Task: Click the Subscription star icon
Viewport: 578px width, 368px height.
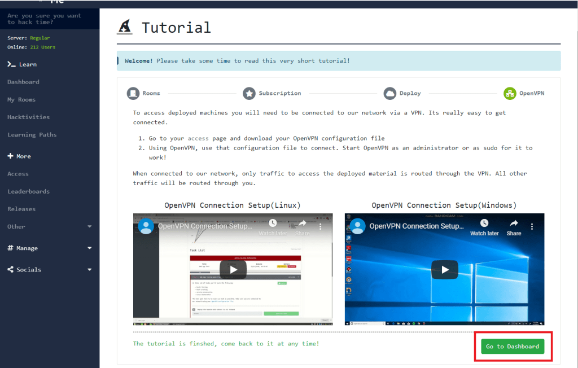Action: pyautogui.click(x=249, y=93)
